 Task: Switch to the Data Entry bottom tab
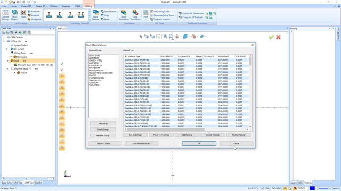pos(7,183)
